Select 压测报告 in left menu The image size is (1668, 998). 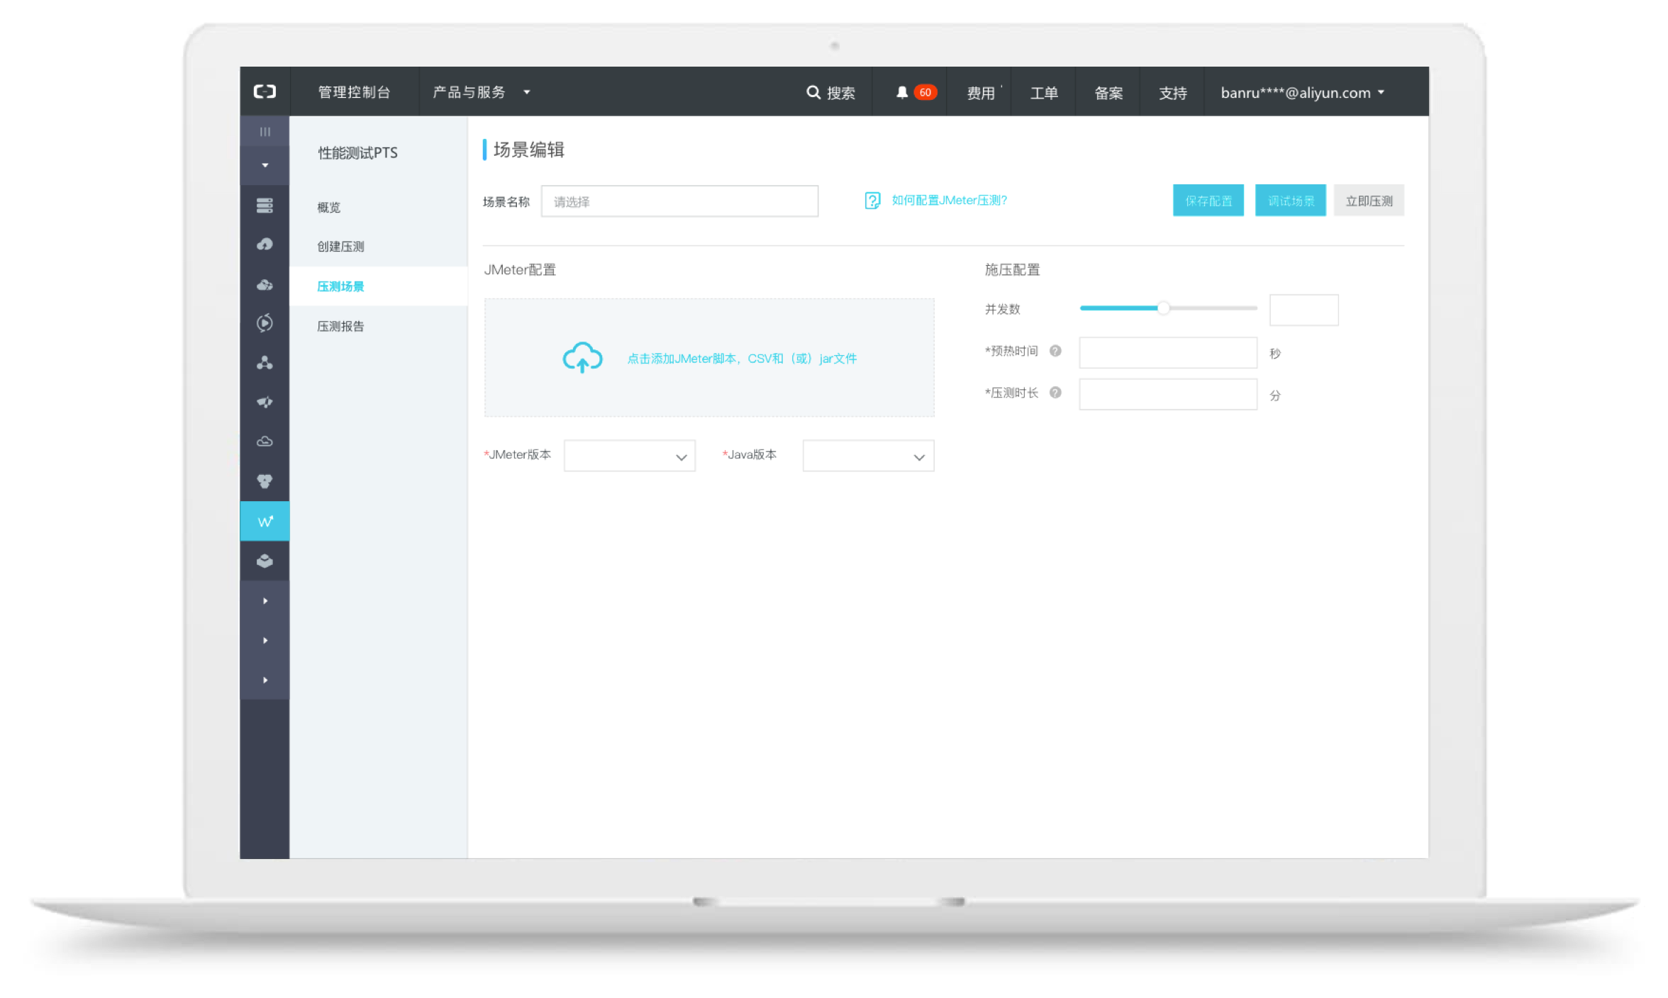(x=340, y=326)
